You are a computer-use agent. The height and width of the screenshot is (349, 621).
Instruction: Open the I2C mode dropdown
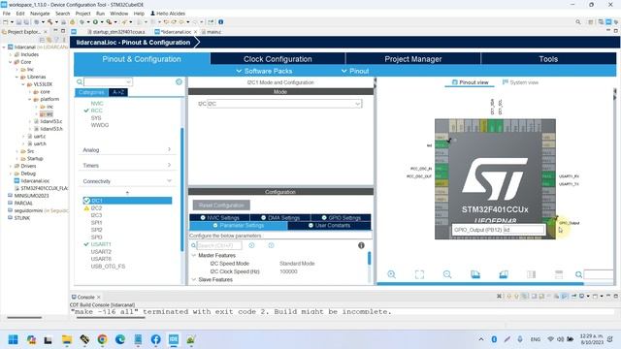coord(358,104)
